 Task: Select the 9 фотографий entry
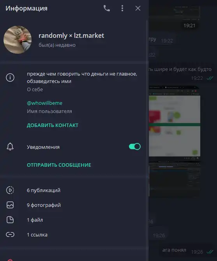74,205
